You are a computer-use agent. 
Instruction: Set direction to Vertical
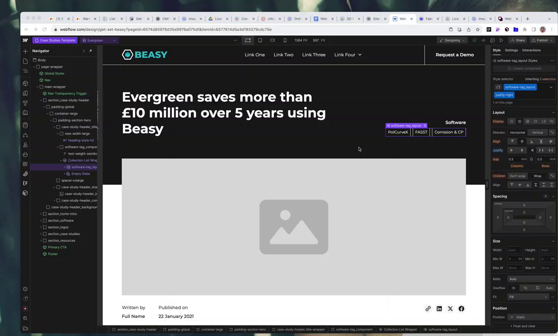coord(537,133)
